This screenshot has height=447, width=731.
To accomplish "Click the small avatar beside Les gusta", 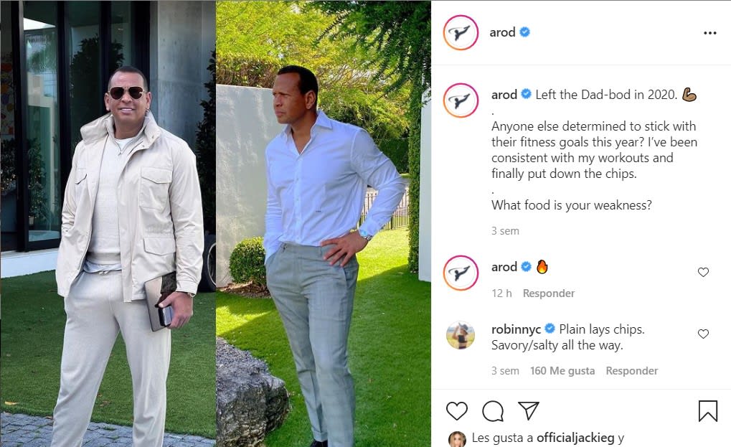I will point(456,438).
